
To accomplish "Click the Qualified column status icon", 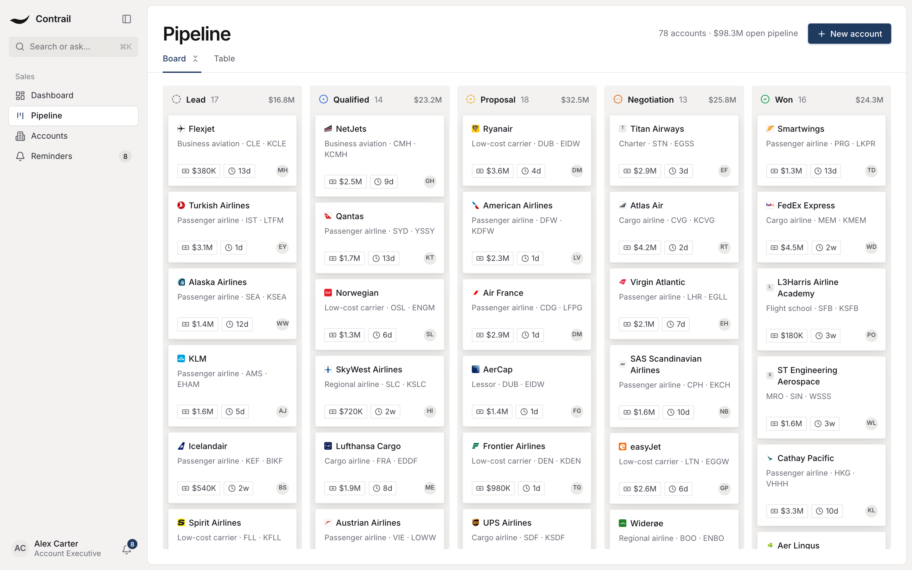I will (323, 99).
